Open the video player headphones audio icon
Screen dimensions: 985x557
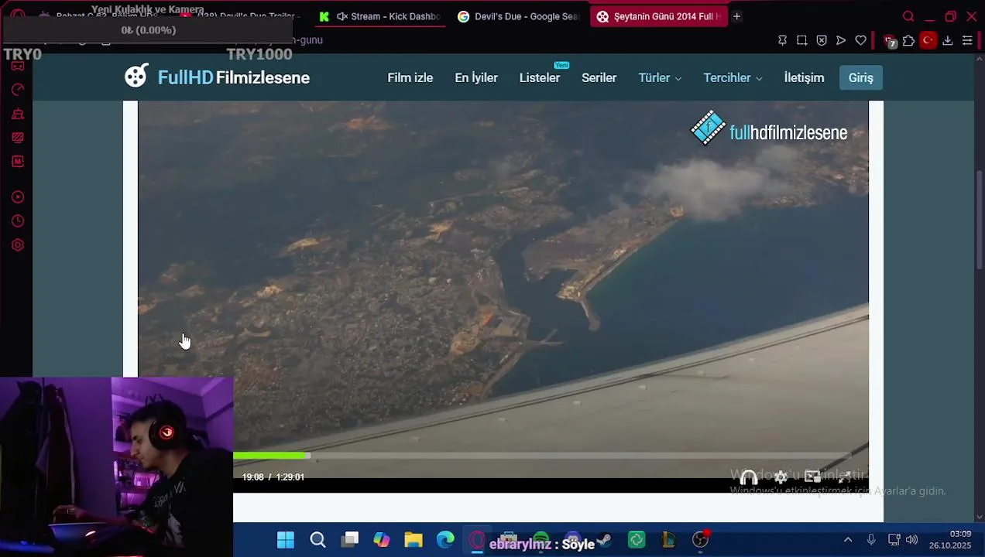[748, 477]
